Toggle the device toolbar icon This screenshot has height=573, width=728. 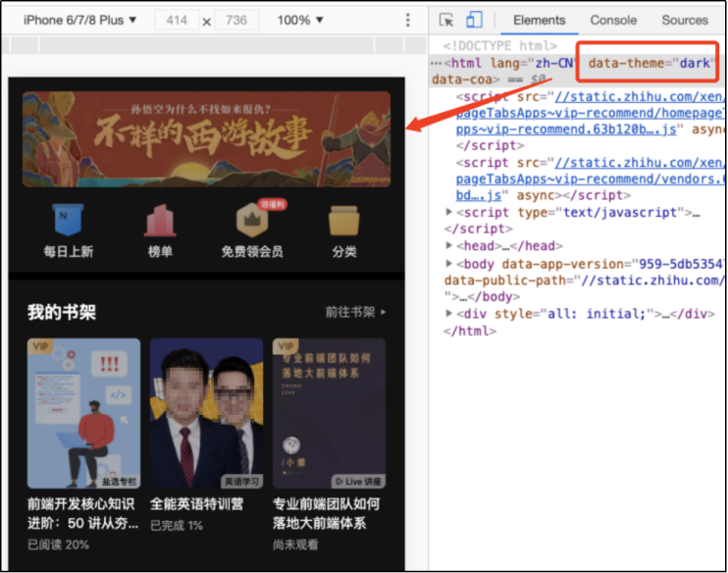(474, 20)
